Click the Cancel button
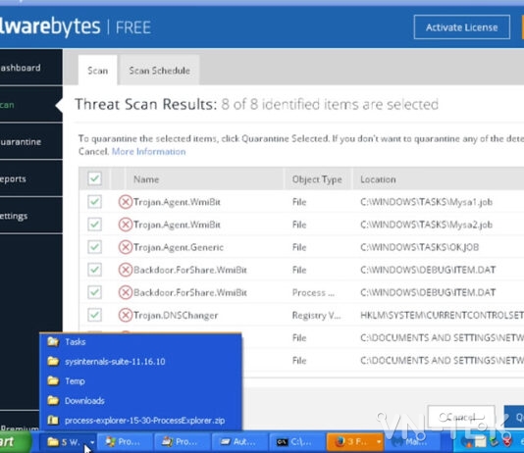 point(461,418)
